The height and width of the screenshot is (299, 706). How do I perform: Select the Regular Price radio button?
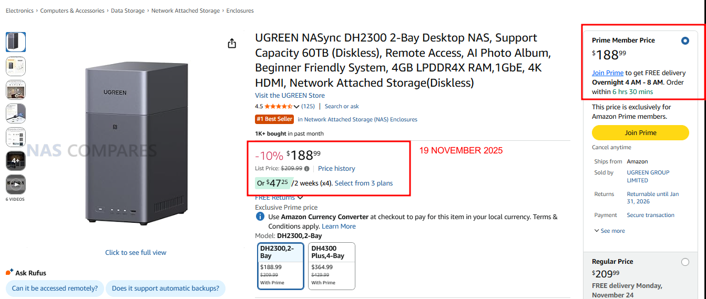click(x=684, y=262)
